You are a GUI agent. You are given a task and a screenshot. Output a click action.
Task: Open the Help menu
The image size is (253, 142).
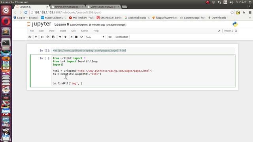tap(96, 31)
